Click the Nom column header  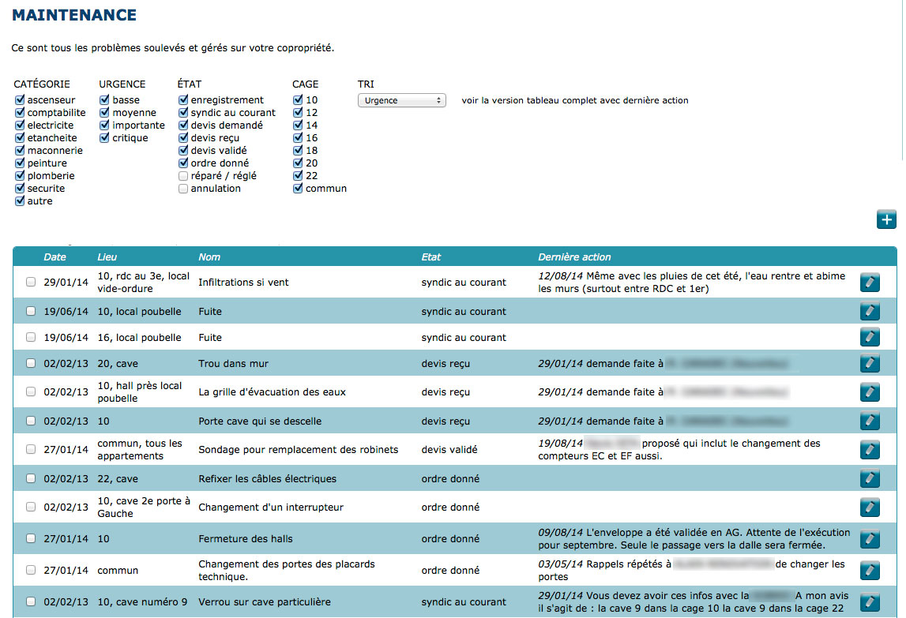(209, 257)
